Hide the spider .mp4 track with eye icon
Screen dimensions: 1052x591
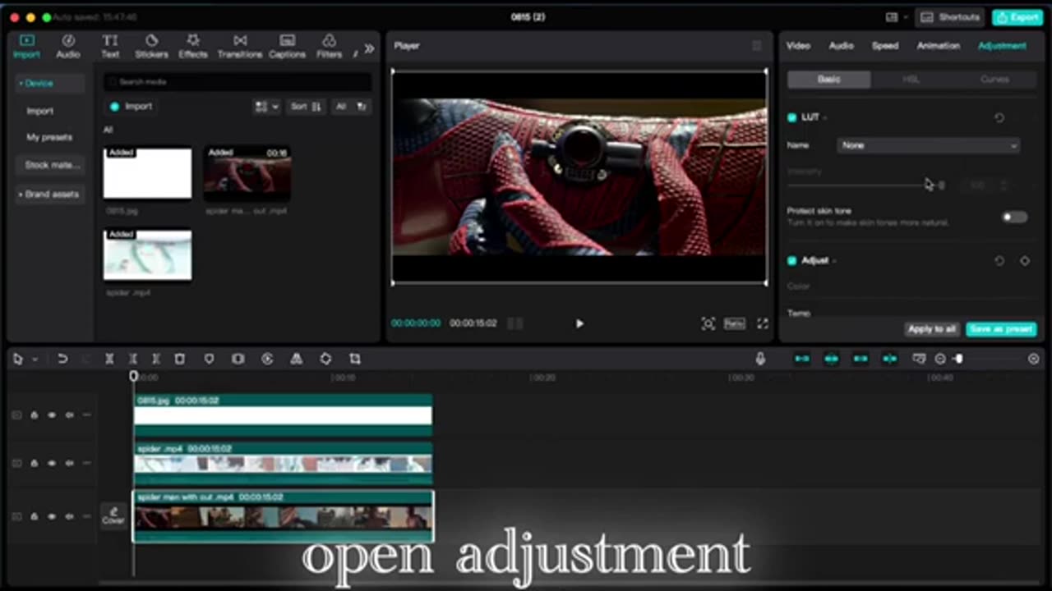pos(51,463)
